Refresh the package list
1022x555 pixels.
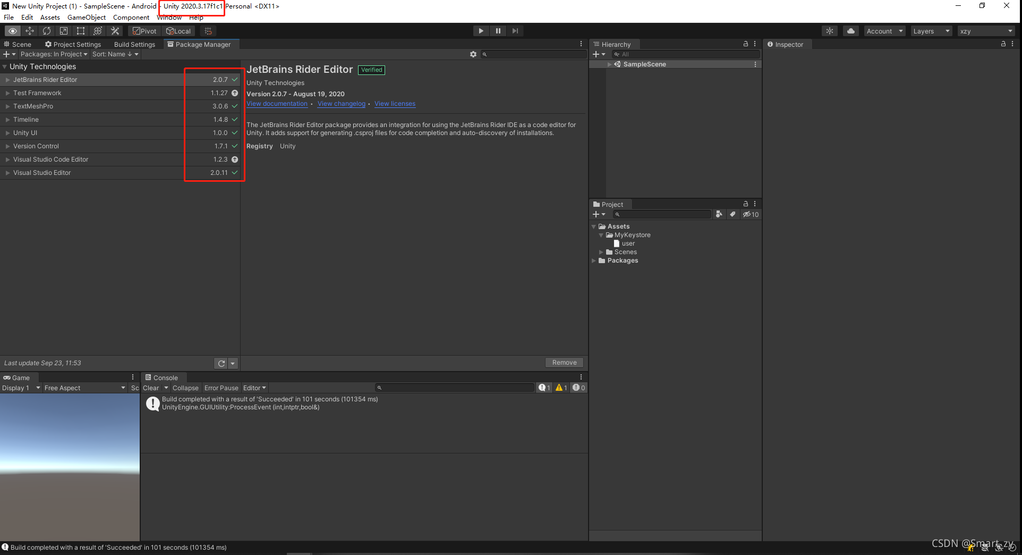tap(222, 363)
